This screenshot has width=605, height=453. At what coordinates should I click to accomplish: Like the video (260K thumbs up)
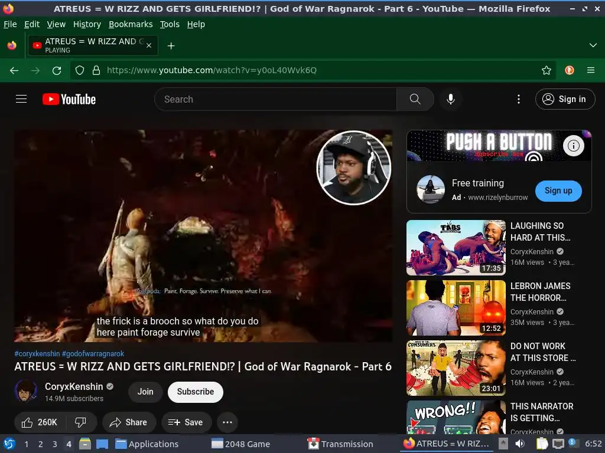point(40,422)
